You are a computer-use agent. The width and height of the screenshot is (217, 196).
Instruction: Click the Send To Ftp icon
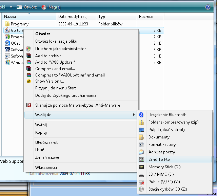coord(141,159)
